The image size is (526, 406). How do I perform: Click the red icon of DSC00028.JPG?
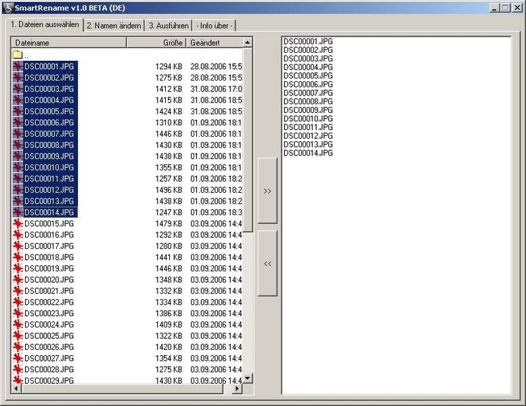pos(18,369)
